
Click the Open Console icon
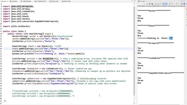point(176,4)
